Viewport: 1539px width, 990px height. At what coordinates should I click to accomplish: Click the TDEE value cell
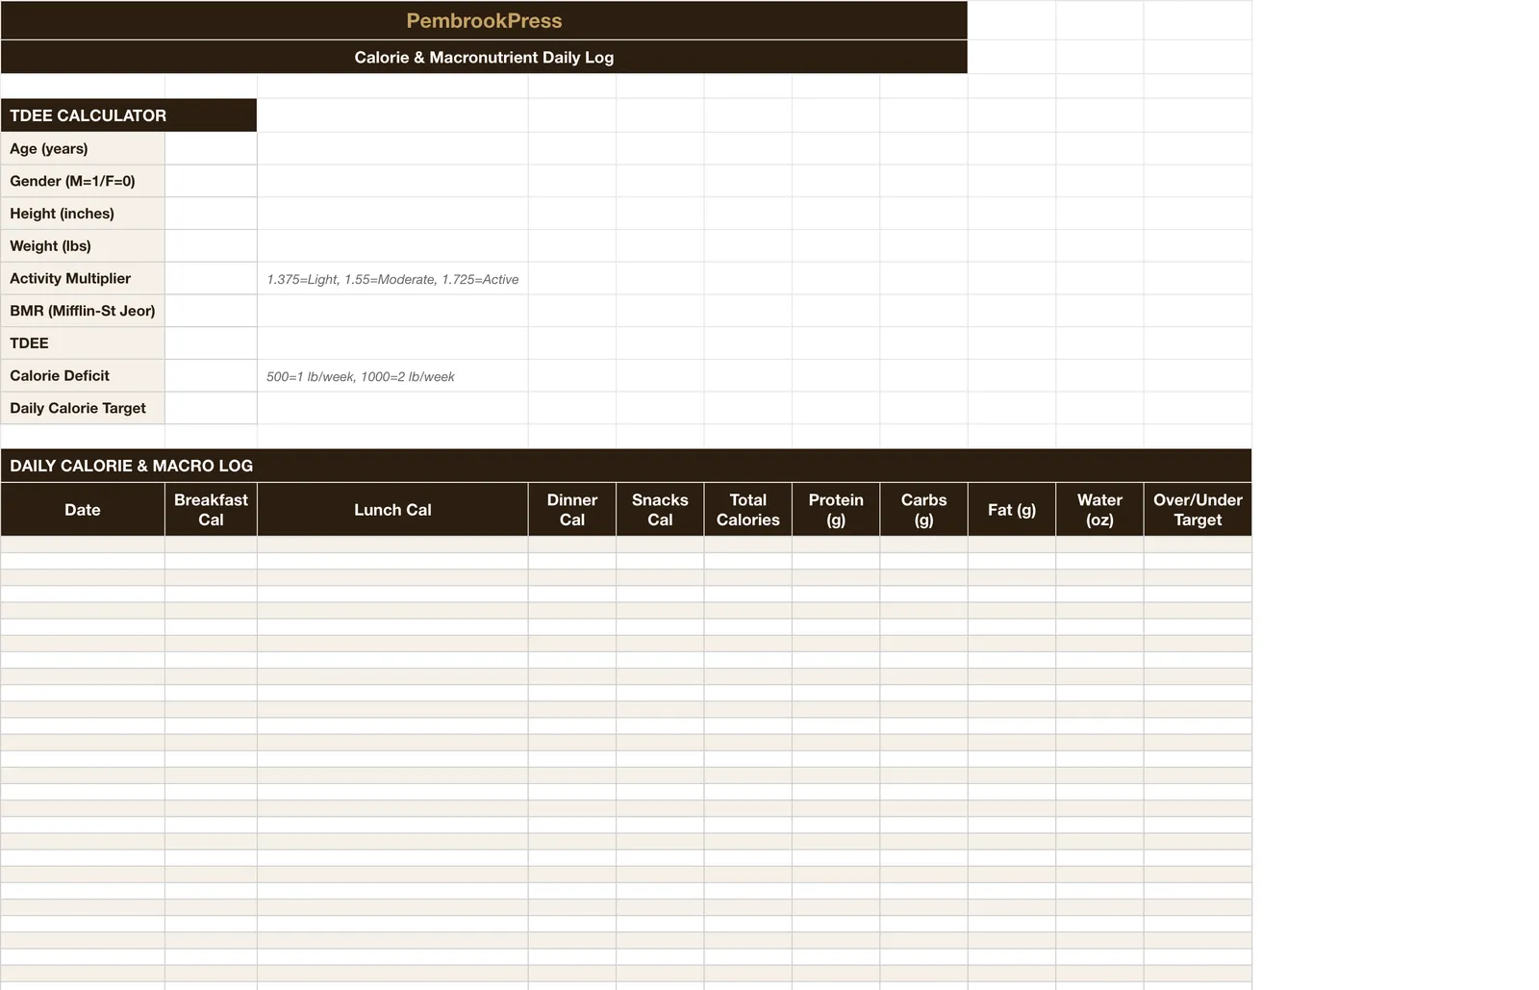coord(211,343)
